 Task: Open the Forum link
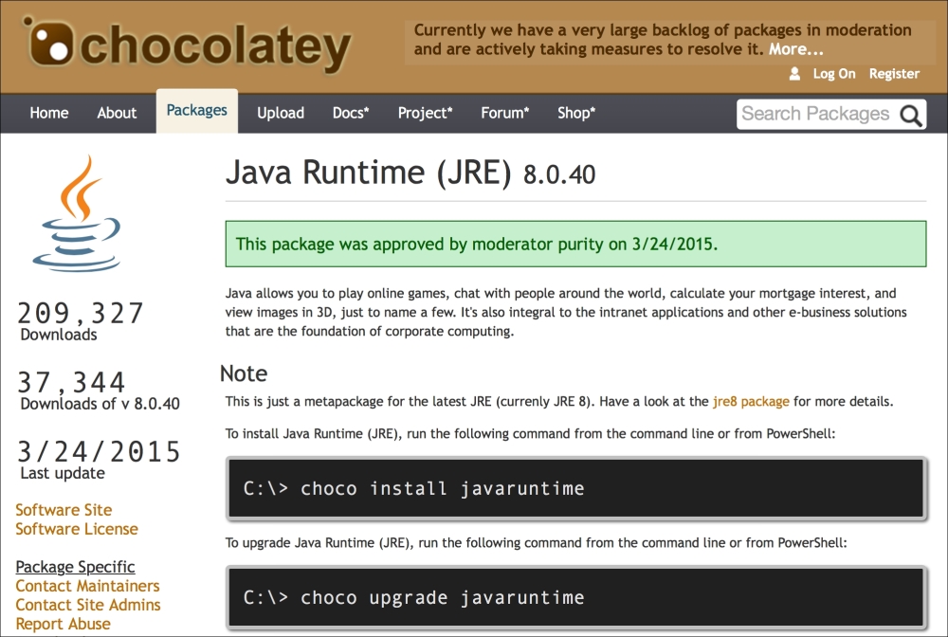[505, 113]
